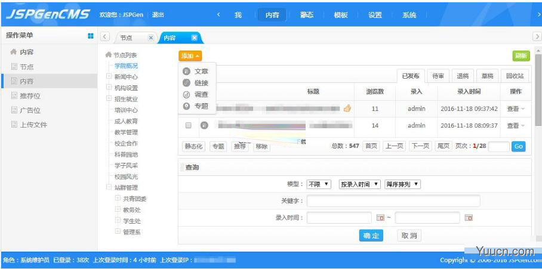
Task: Jump to 尾页
Action: click(x=443, y=146)
